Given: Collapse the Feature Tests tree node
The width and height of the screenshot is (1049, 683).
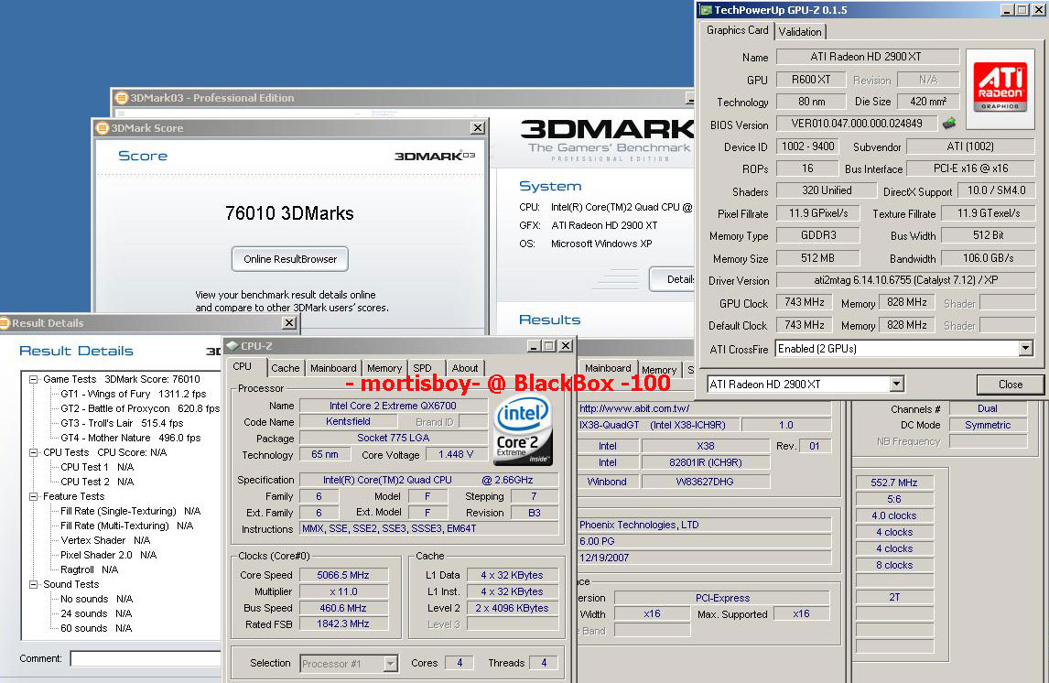Looking at the screenshot, I should coord(33,497).
